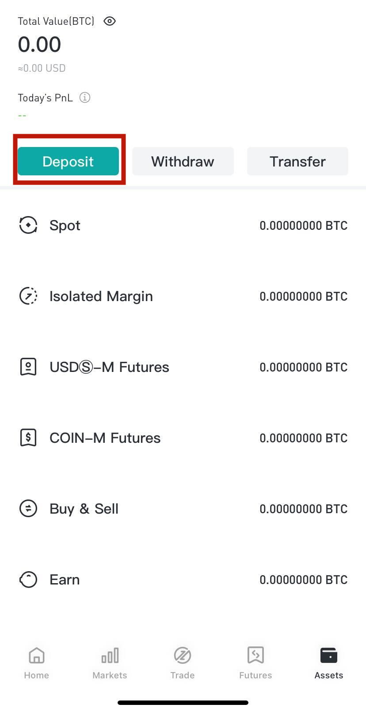Select the Assets tab

tap(329, 663)
